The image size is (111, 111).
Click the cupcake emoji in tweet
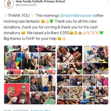(80, 33)
